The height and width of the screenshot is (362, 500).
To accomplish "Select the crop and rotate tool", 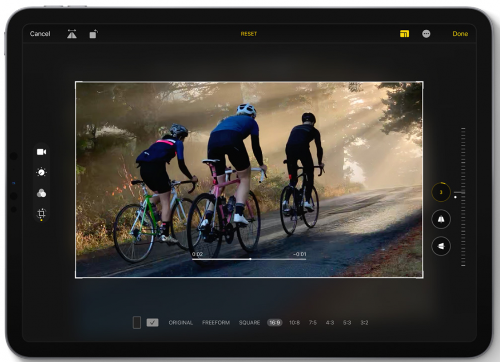I will (42, 213).
